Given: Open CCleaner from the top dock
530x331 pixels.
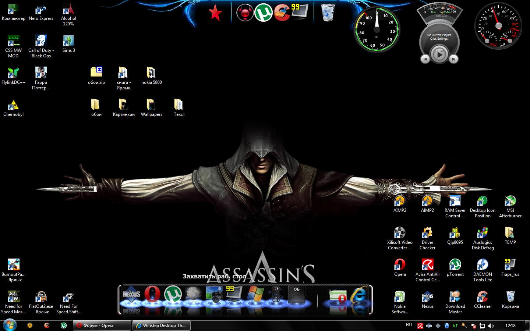Looking at the screenshot, I should [x=282, y=13].
